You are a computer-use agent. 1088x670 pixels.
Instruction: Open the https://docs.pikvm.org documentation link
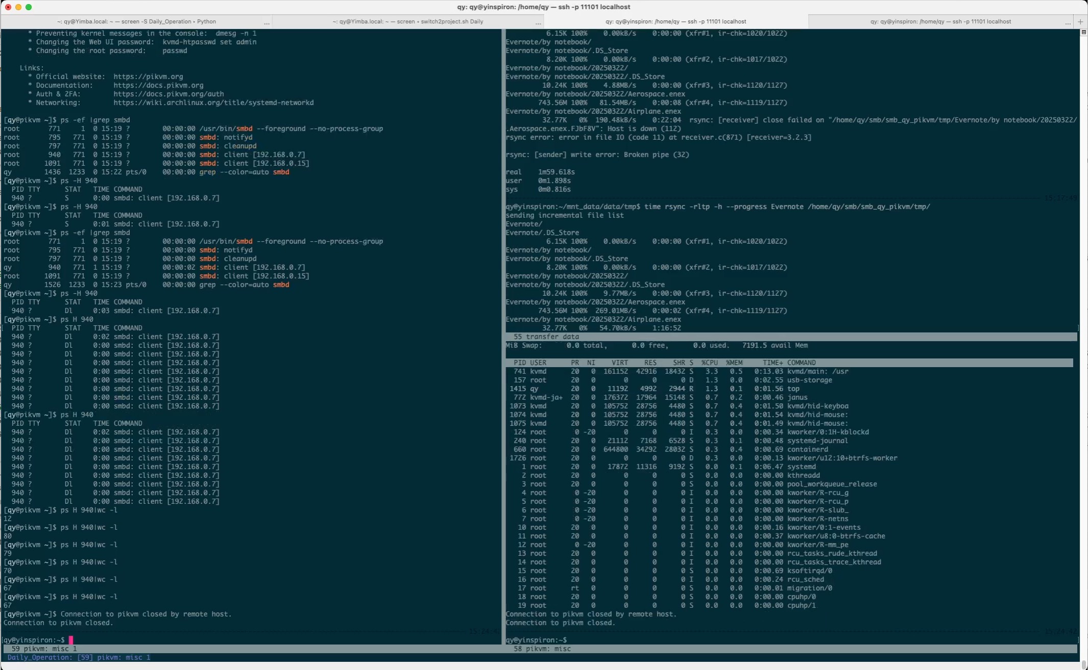158,85
